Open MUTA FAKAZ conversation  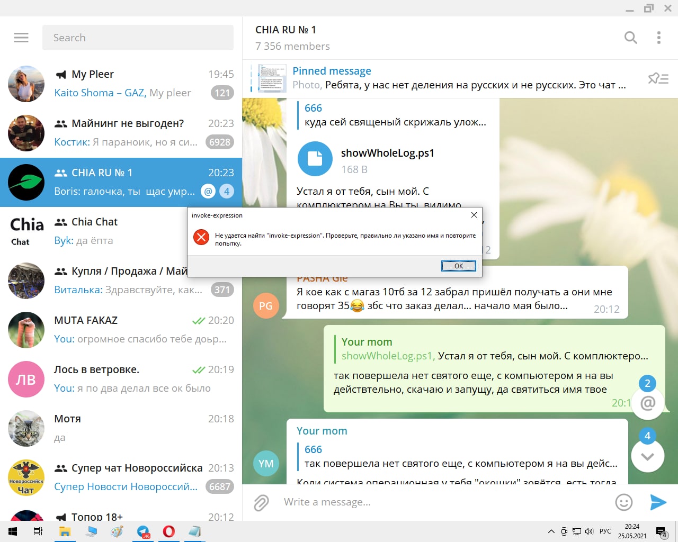pyautogui.click(x=121, y=330)
